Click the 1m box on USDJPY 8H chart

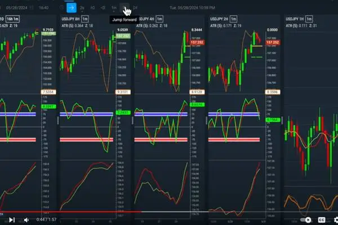[x=85, y=19]
